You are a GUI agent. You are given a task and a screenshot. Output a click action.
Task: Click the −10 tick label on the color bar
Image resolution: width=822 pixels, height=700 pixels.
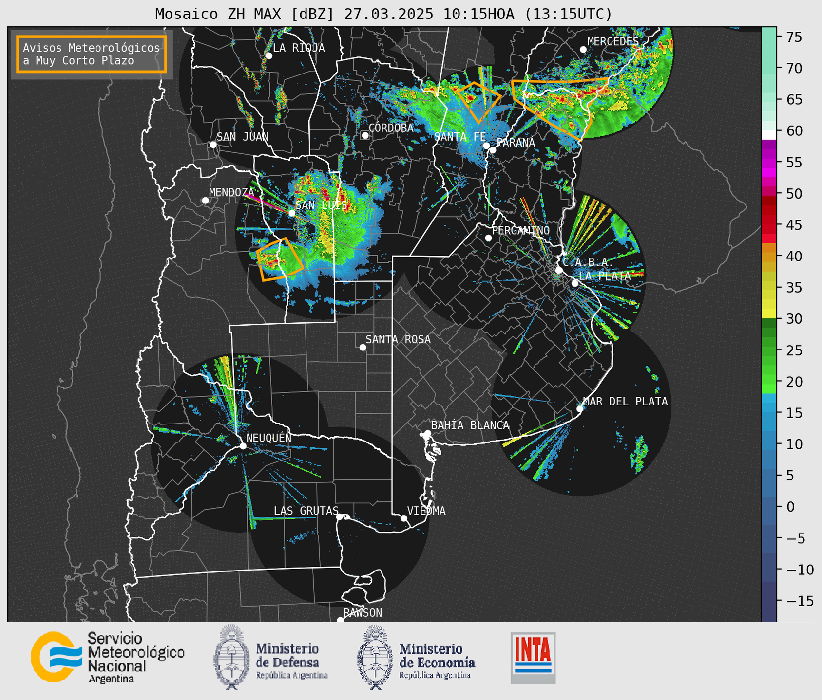pyautogui.click(x=800, y=570)
